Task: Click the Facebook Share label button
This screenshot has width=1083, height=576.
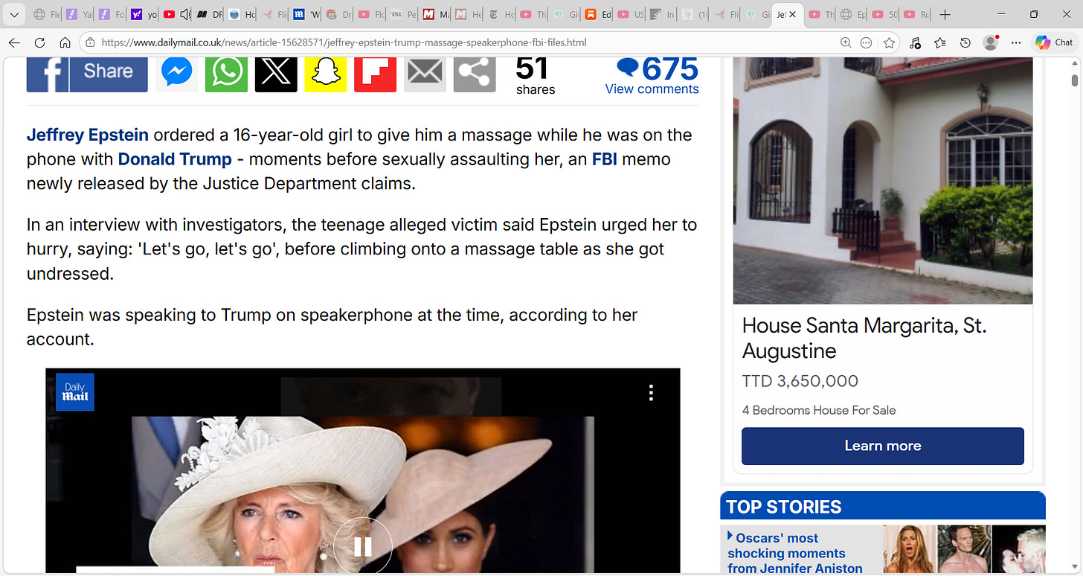Action: [109, 74]
